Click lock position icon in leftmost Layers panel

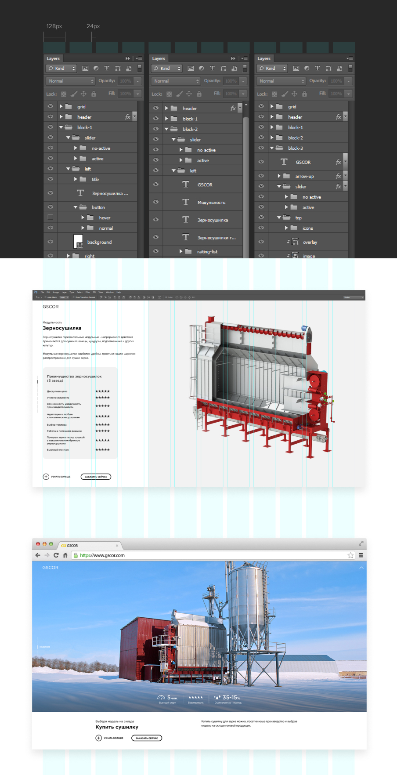point(83,94)
